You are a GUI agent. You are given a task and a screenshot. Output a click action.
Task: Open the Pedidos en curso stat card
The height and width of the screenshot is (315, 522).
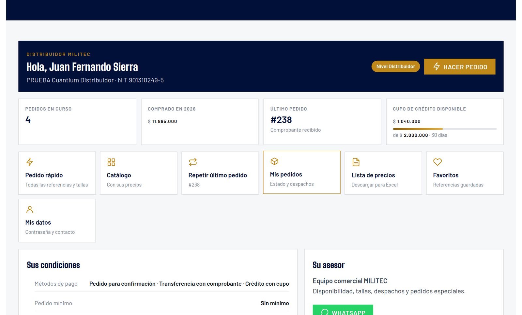(x=77, y=122)
